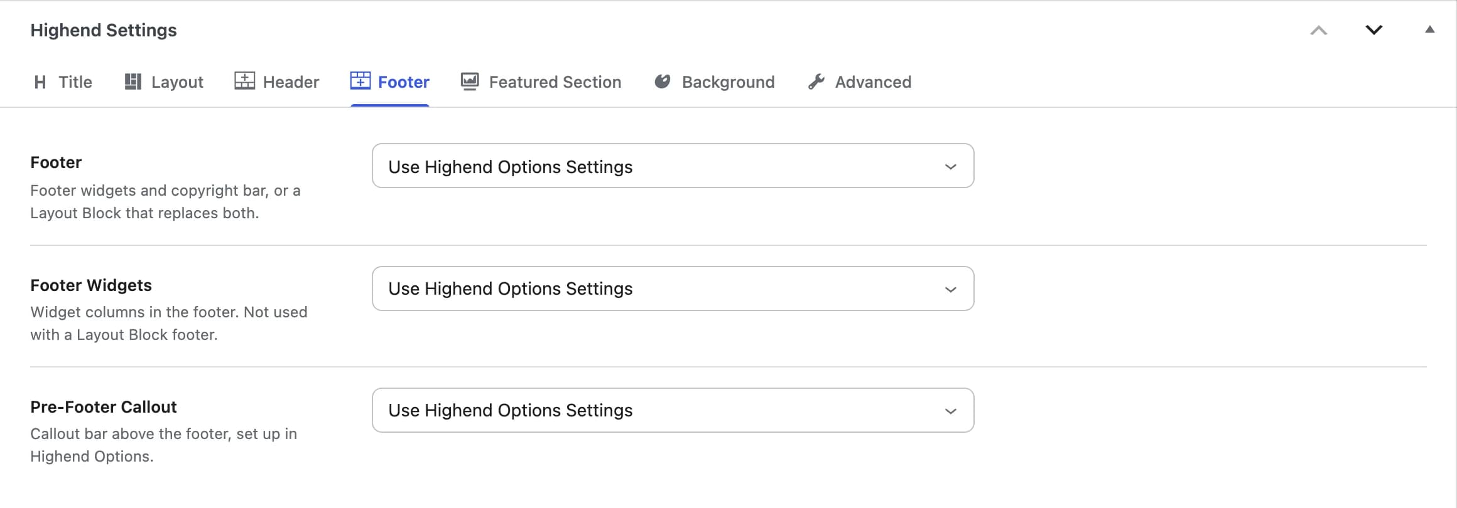The width and height of the screenshot is (1457, 508).
Task: Click the 'Callout bar above the footer' description
Action: 163,445
